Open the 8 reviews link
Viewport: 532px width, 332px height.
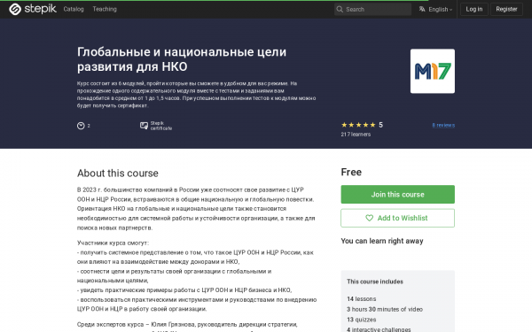point(443,125)
